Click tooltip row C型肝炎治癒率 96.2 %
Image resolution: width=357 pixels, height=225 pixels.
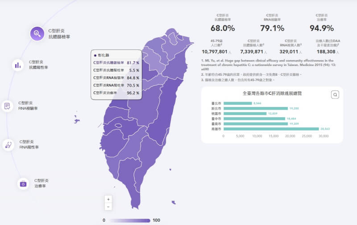(116, 93)
